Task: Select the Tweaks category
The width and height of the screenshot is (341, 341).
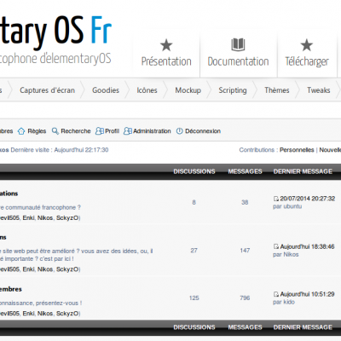Action: click(x=319, y=90)
